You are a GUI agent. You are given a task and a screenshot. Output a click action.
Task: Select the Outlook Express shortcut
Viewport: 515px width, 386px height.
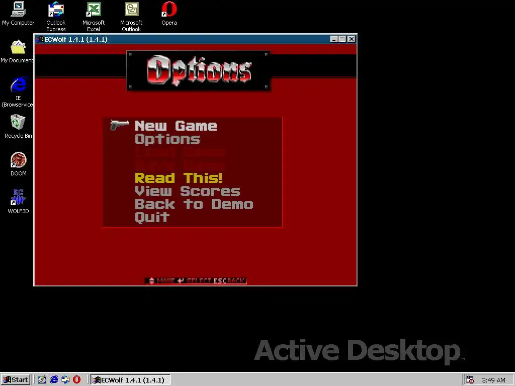tap(56, 17)
